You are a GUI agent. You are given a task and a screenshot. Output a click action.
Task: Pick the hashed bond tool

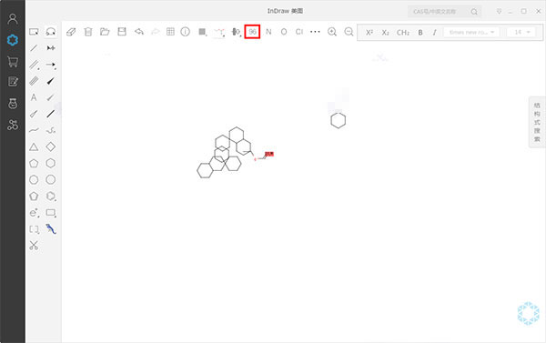pos(34,81)
